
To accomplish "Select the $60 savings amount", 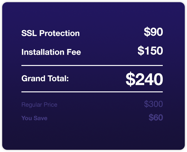I will coord(156,117).
